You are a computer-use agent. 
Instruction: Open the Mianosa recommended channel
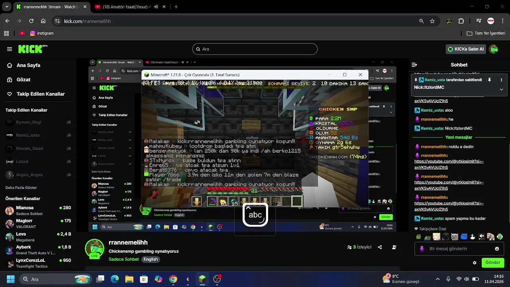pyautogui.click(x=38, y=210)
